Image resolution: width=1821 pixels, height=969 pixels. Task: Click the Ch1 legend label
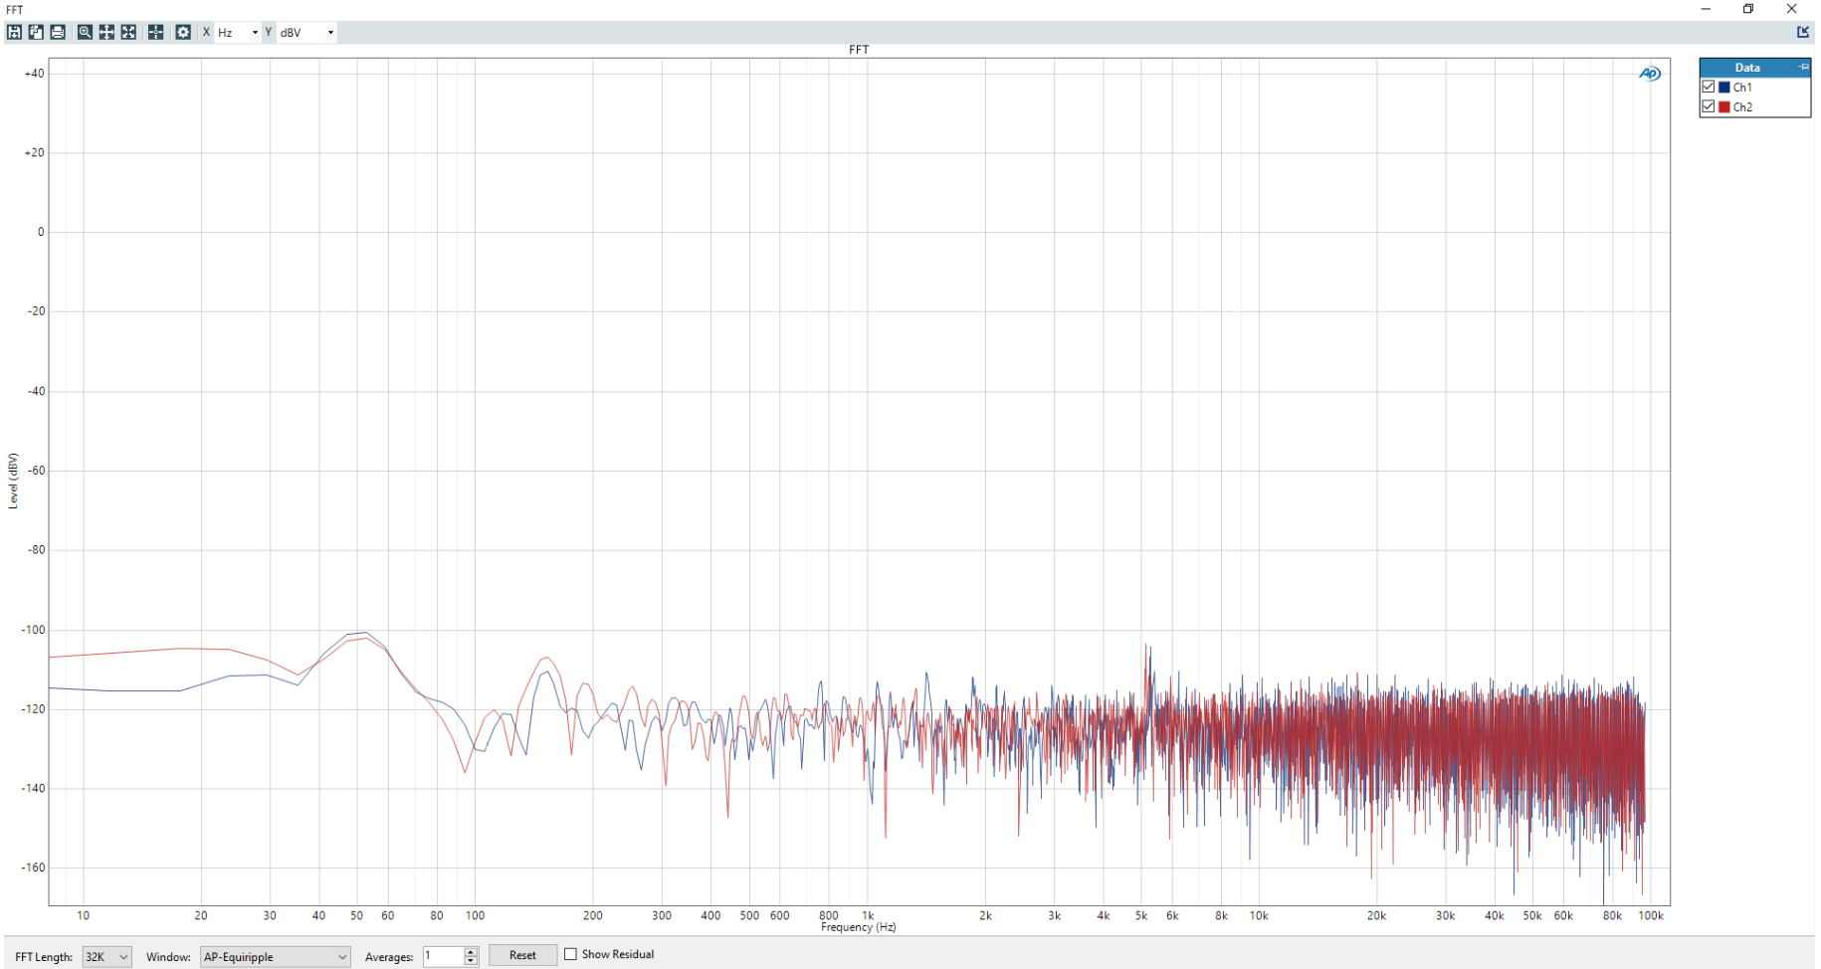coord(1742,87)
